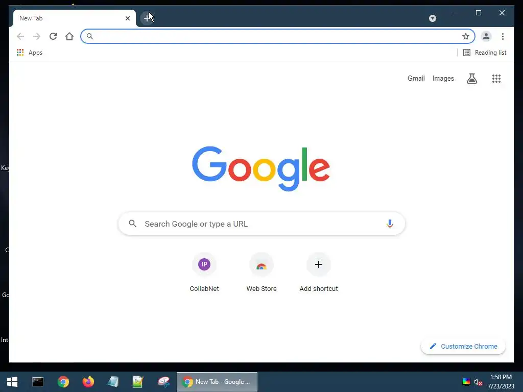This screenshot has height=392, width=523.
Task: Go forward using the forward arrow
Action: click(37, 36)
